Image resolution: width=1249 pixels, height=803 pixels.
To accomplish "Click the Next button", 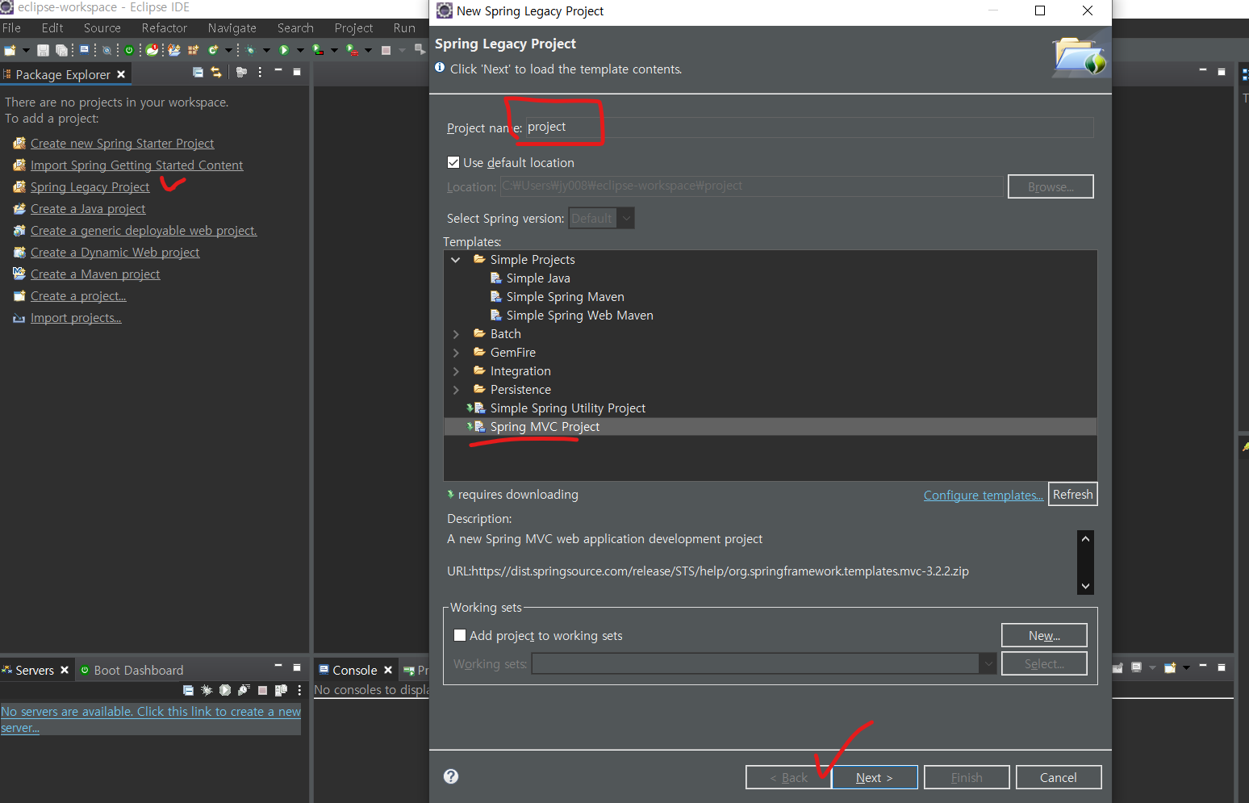I will tap(874, 777).
